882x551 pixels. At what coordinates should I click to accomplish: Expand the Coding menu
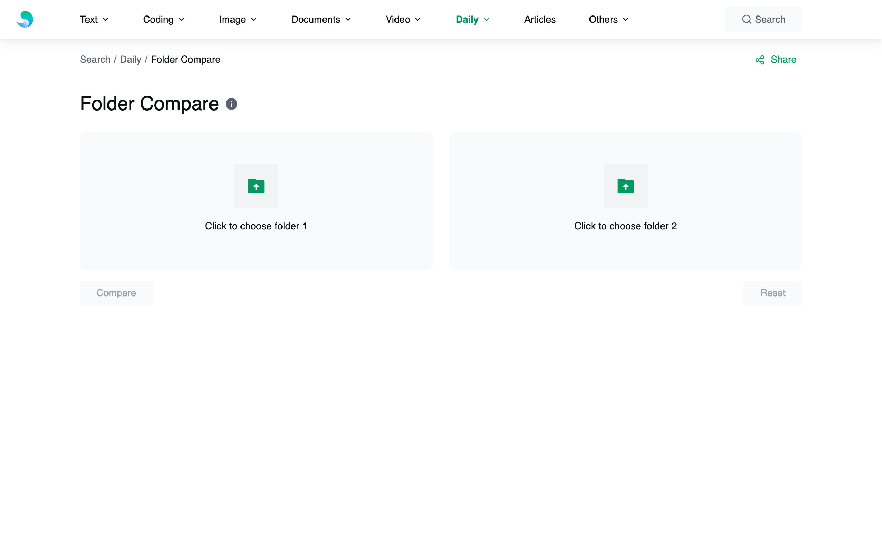[164, 19]
